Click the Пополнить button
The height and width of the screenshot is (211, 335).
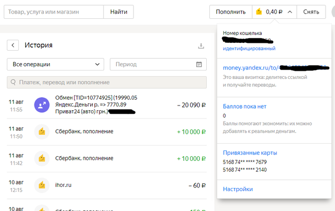(x=231, y=12)
